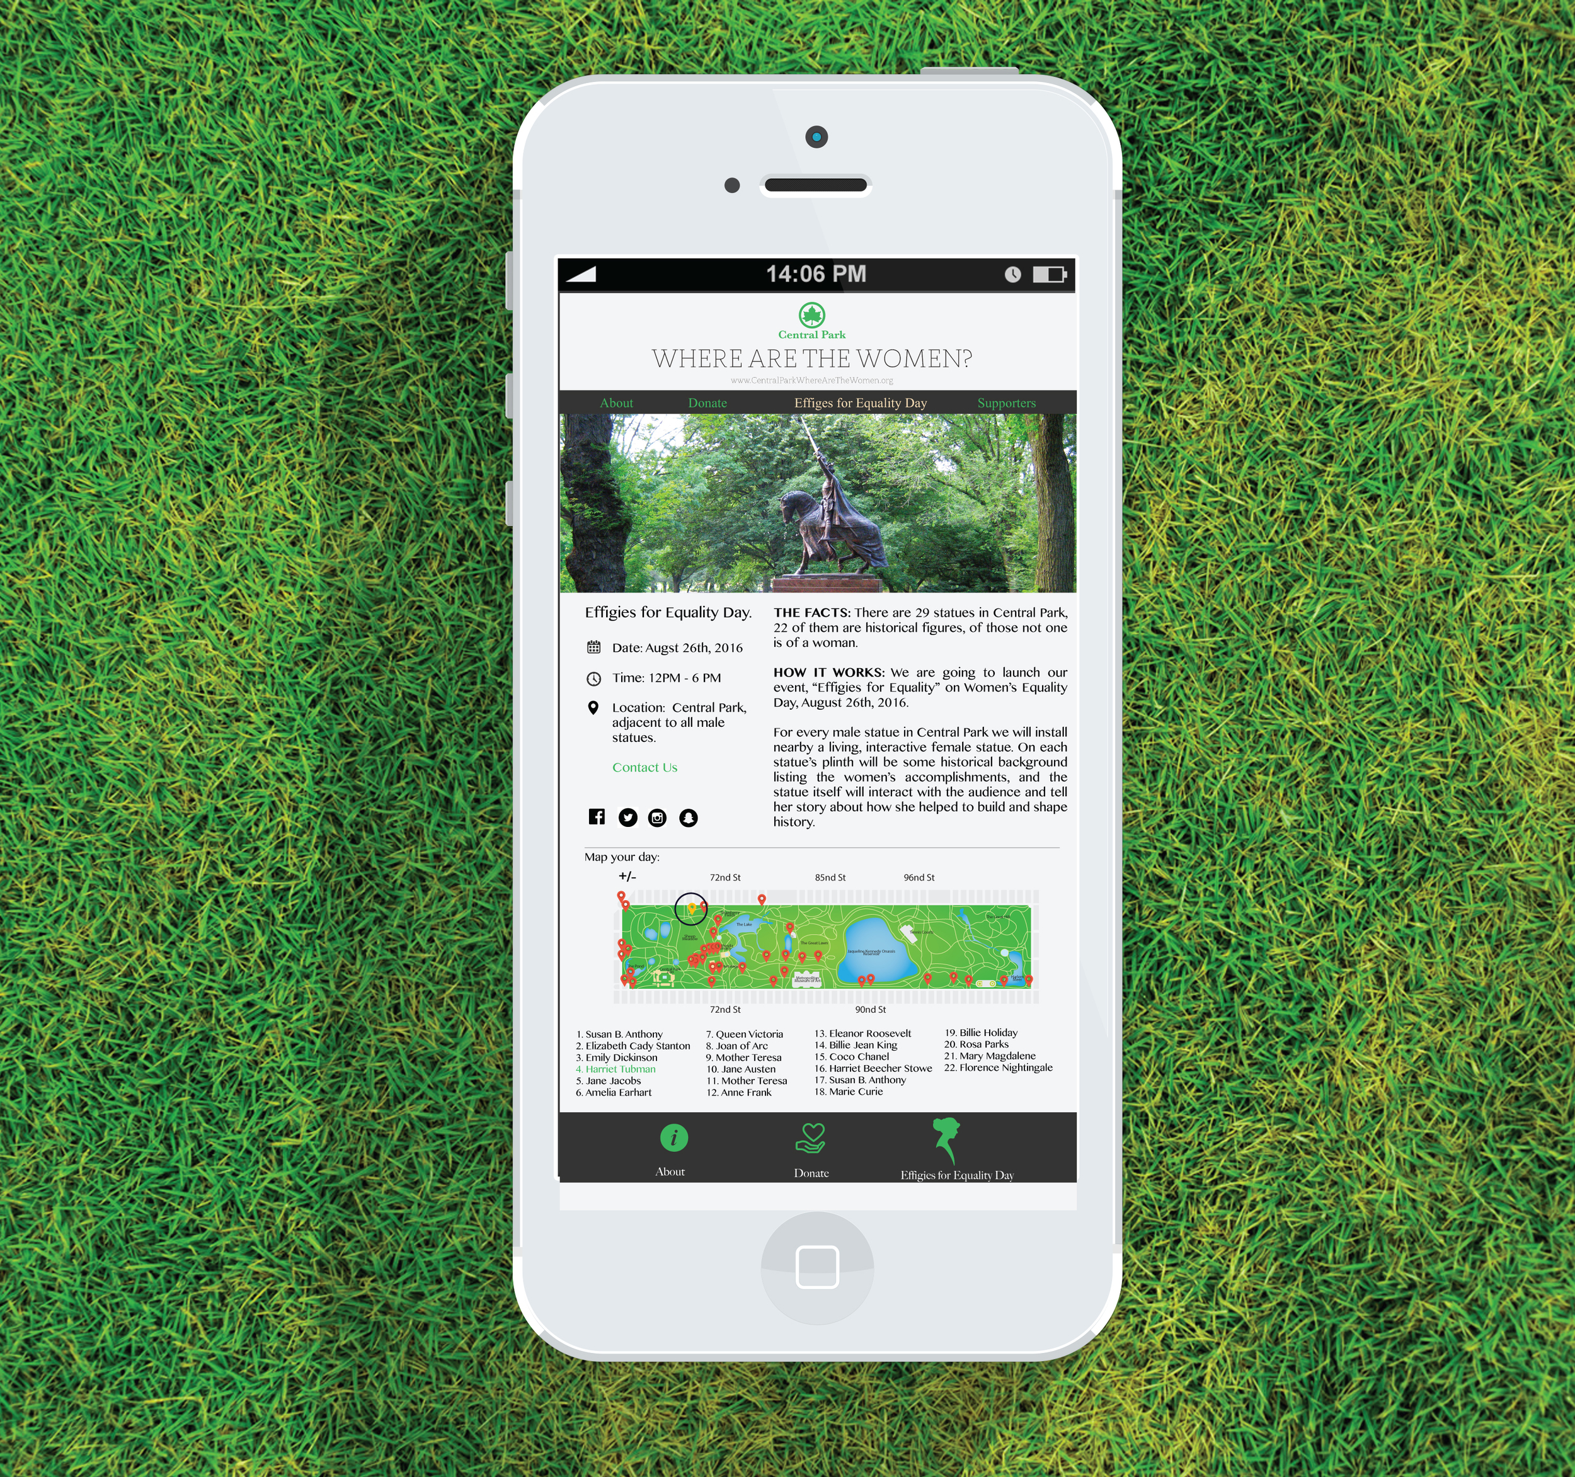Image resolution: width=1575 pixels, height=1477 pixels.
Task: Select the About tab in top navigation
Action: tap(617, 402)
